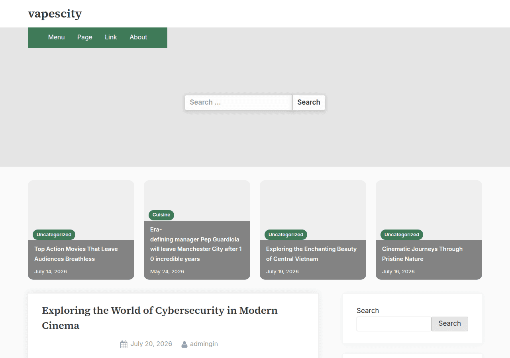This screenshot has height=358, width=510.
Task: Open the vapescity site title
Action: click(x=55, y=14)
